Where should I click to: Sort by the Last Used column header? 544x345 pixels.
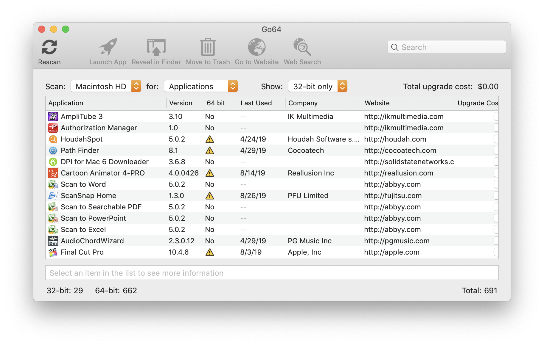point(262,103)
